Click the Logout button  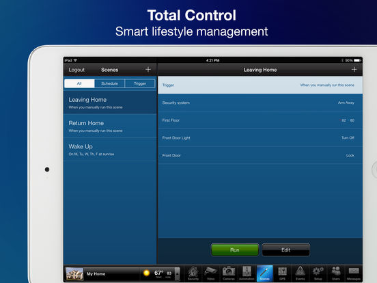point(76,70)
